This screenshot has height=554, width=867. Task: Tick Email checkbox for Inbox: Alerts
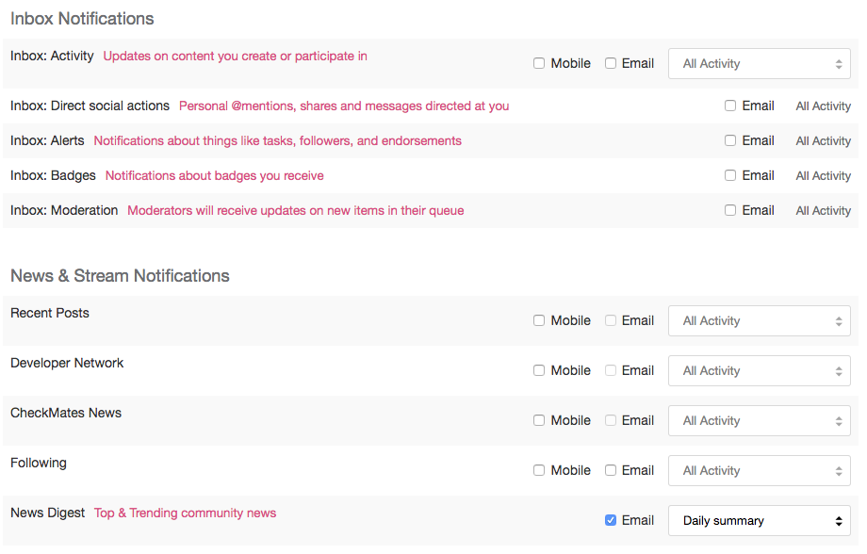pyautogui.click(x=730, y=140)
